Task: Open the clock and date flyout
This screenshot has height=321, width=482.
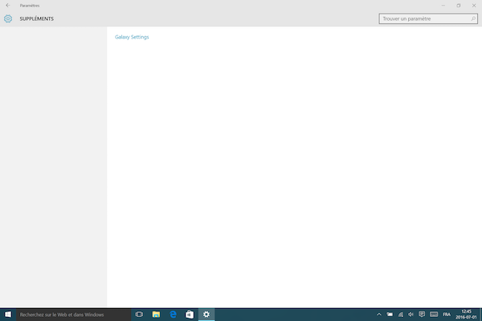Action: click(x=466, y=315)
